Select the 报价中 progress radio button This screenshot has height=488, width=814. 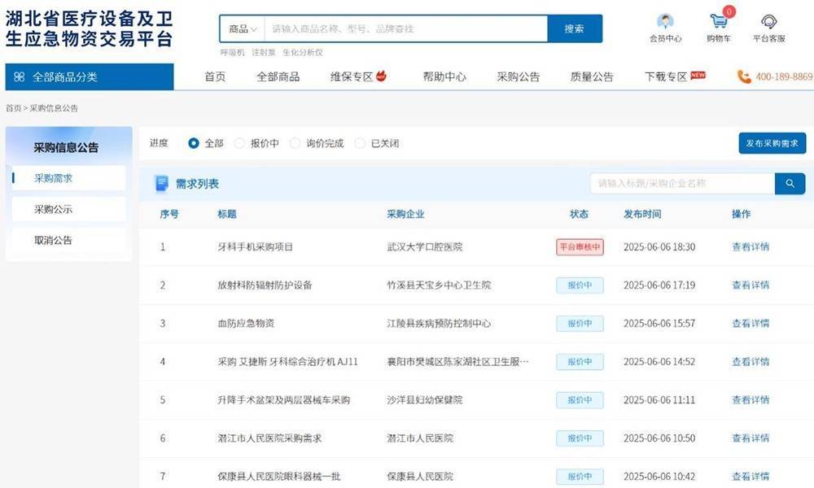pos(239,143)
